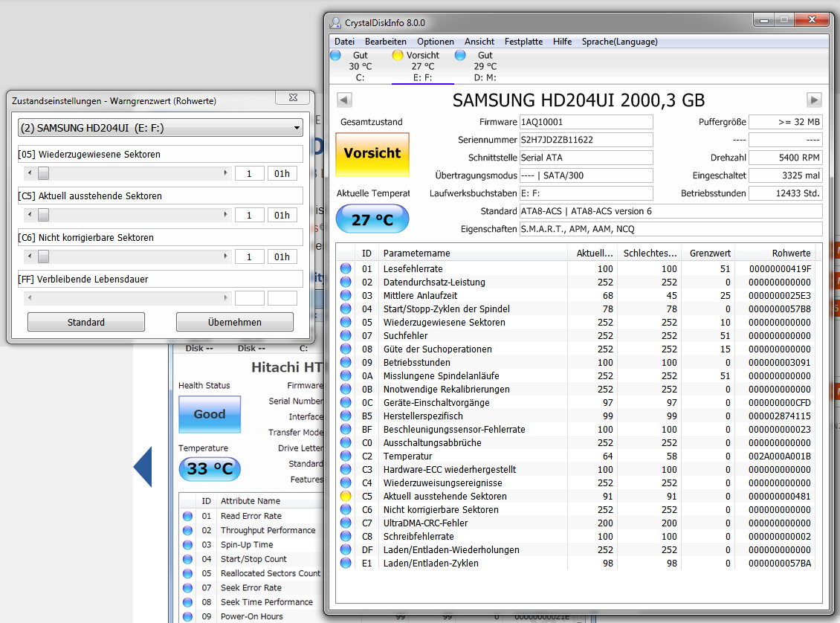Close the Zustandseinstellungen dialog
The height and width of the screenshot is (623, 840).
coord(293,97)
